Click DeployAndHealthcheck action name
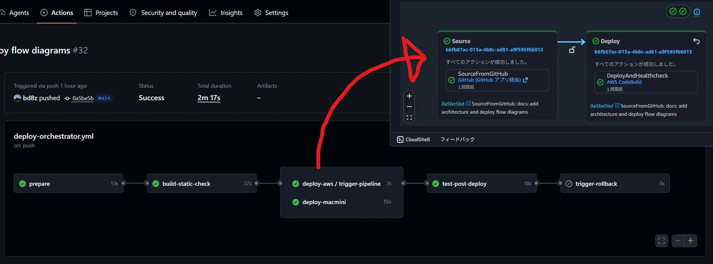Viewport: 713px width, 264px height. click(x=637, y=75)
